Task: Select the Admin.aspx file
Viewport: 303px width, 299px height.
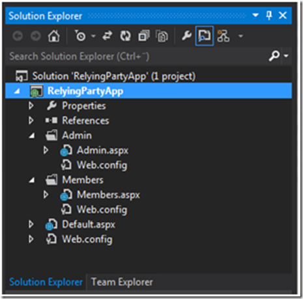Action: 102,150
